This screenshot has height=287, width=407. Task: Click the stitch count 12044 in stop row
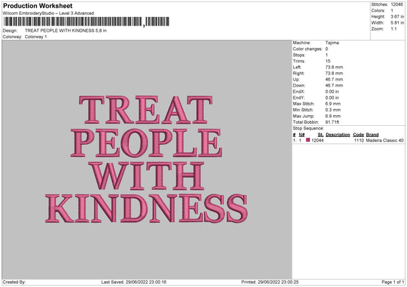tap(317, 140)
